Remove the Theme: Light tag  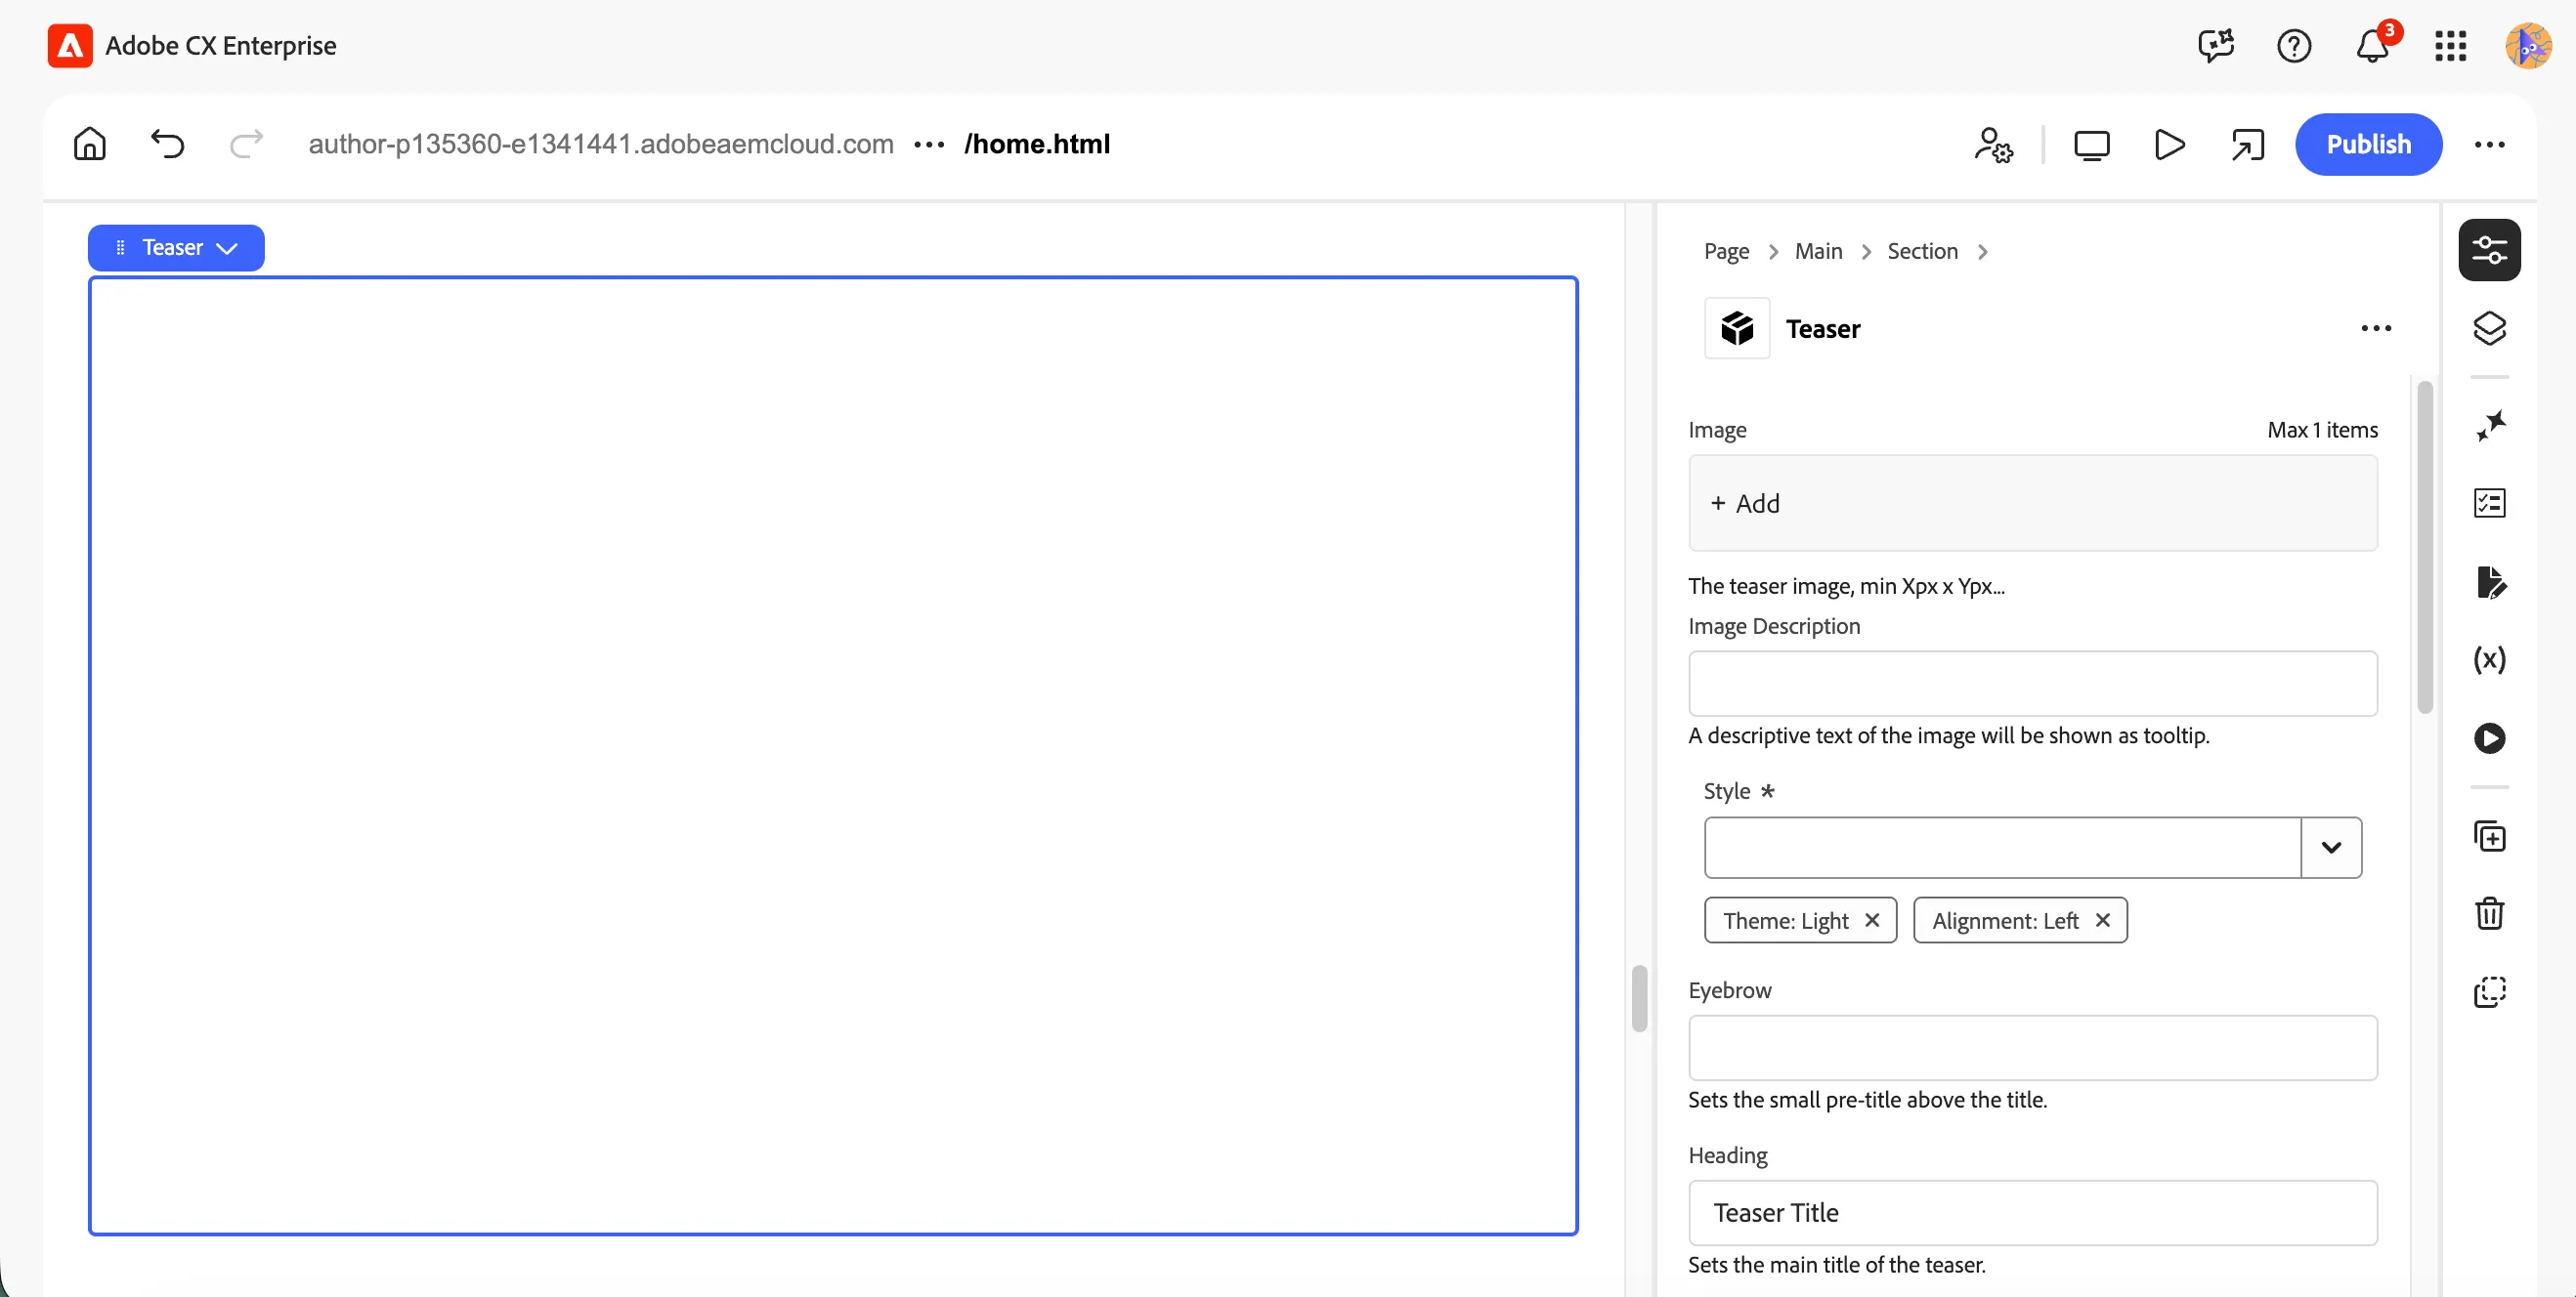pyautogui.click(x=1872, y=919)
